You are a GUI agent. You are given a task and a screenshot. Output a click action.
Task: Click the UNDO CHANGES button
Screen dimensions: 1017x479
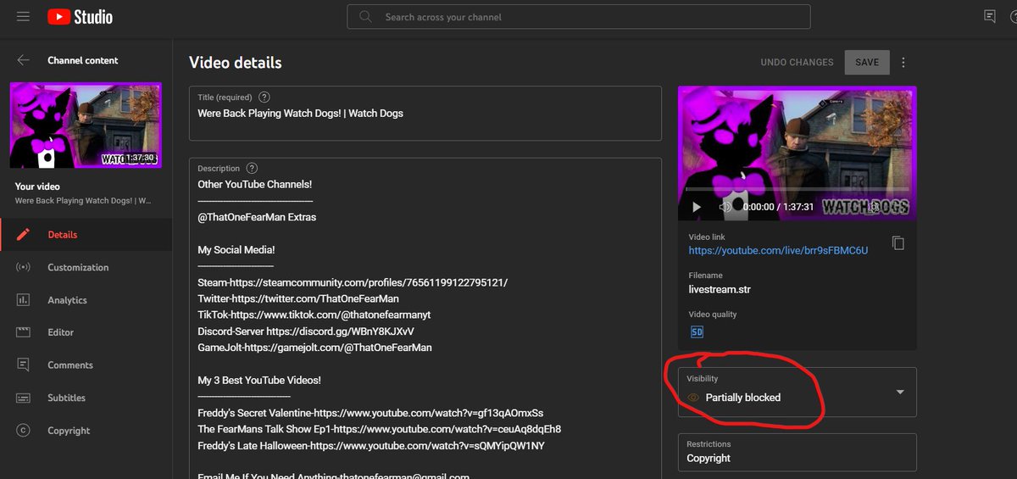click(x=797, y=63)
